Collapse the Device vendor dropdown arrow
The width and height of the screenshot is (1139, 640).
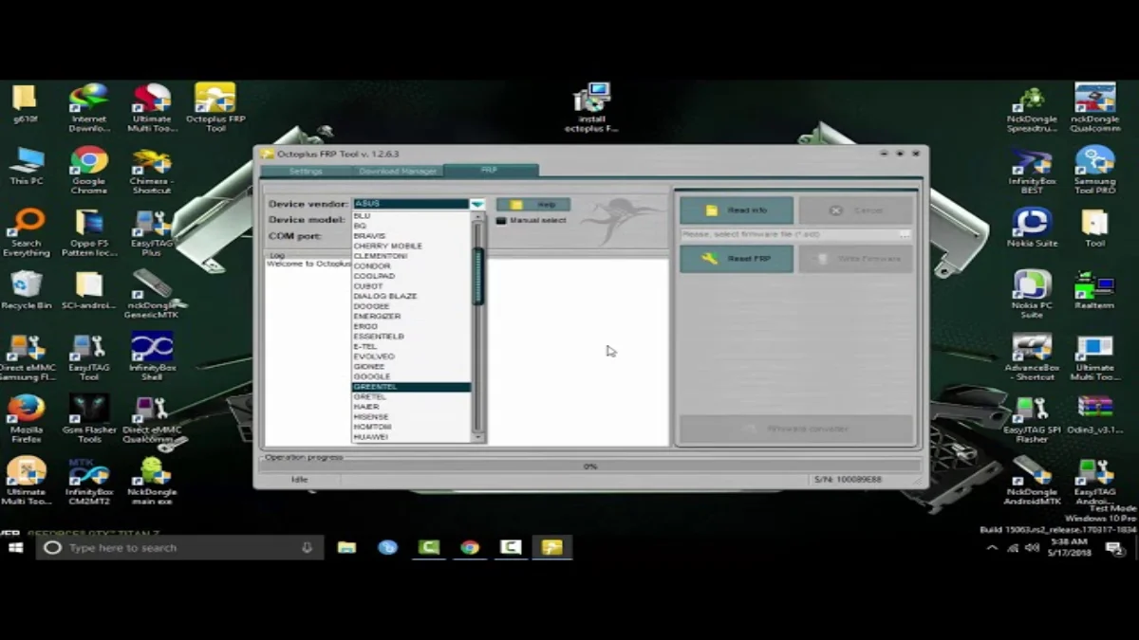[x=477, y=204]
